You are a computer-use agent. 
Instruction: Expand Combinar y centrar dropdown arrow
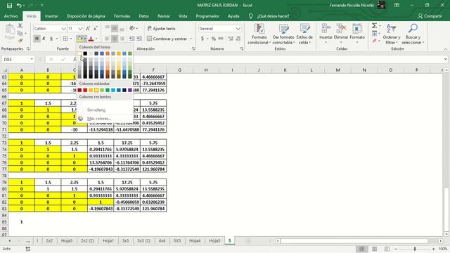click(191, 39)
